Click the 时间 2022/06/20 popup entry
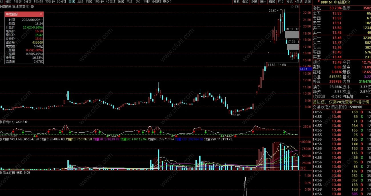371x196 pixels. (x=24, y=20)
